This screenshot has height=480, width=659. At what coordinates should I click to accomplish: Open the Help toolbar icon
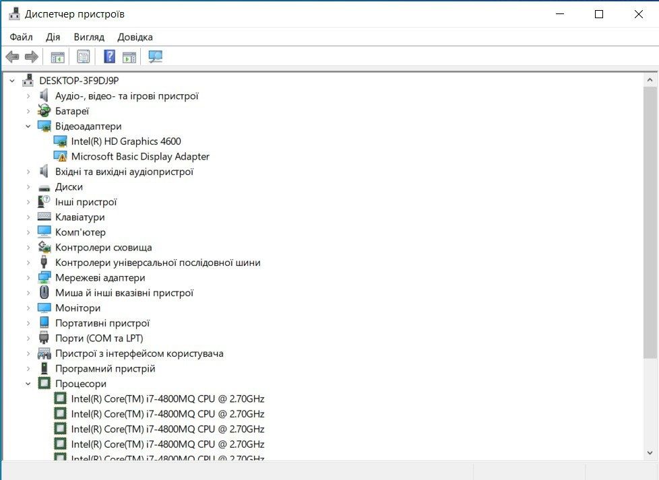click(109, 57)
